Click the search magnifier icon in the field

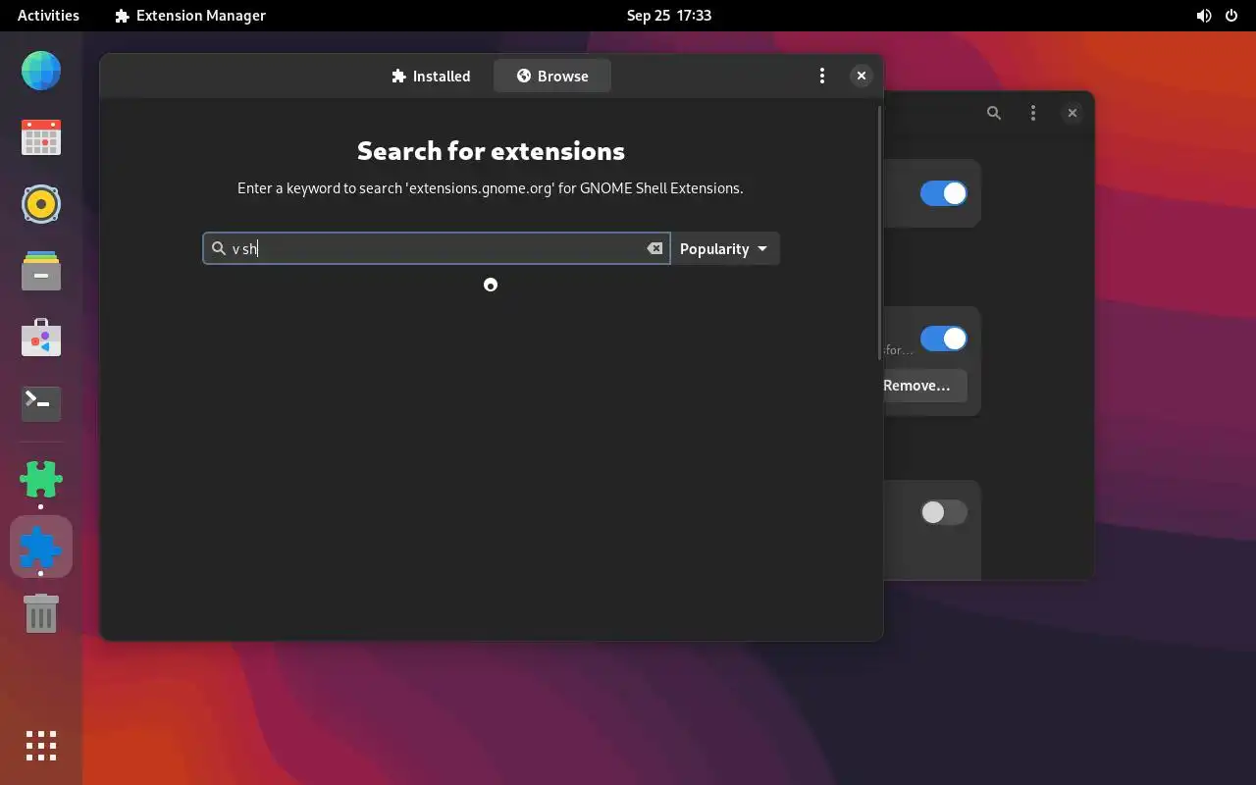(x=219, y=248)
